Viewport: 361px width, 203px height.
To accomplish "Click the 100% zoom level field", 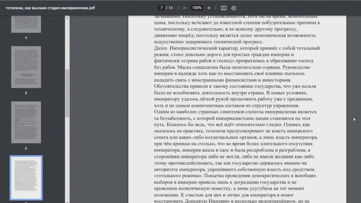I will click(197, 8).
